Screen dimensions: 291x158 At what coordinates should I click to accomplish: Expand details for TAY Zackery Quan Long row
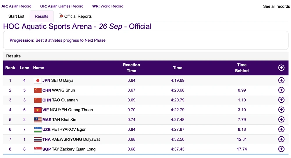click(x=281, y=149)
